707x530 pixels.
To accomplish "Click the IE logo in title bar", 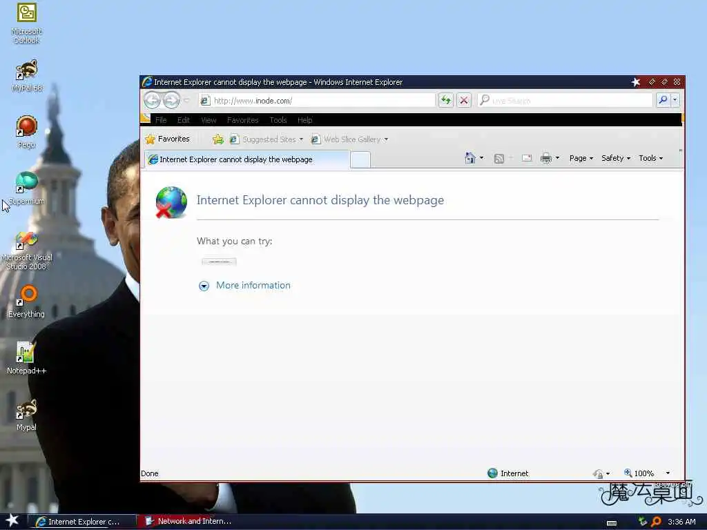I will 147,81.
